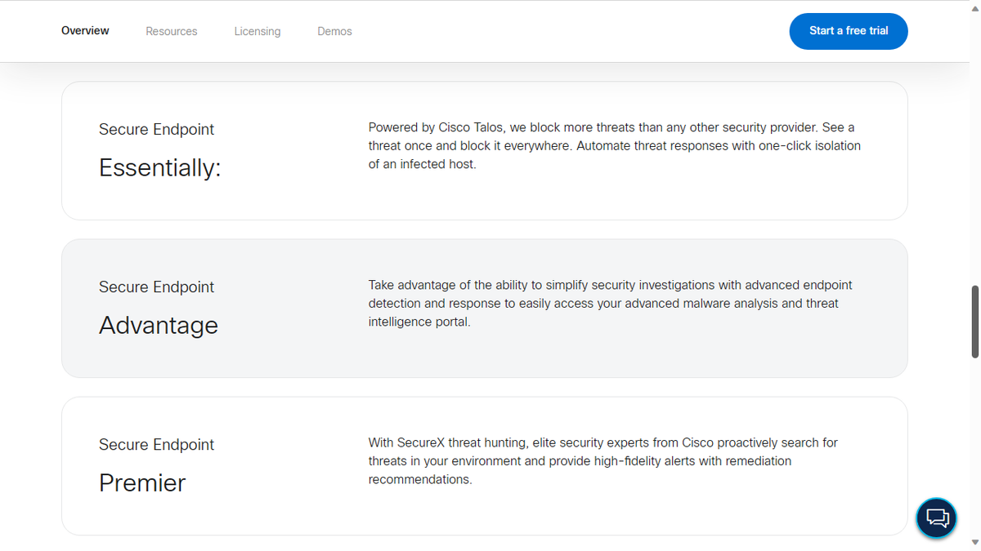This screenshot has width=981, height=551.
Task: Go to the Licensing tab
Action: click(x=257, y=32)
